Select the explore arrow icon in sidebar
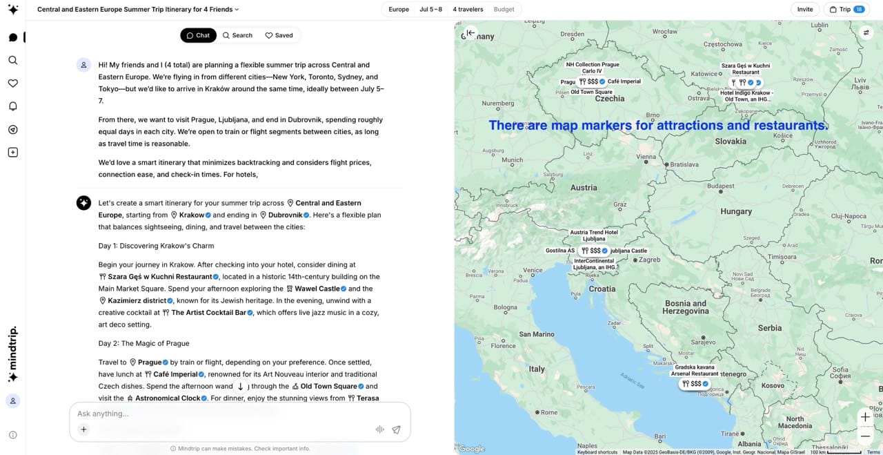Screen dimensions: 883x455 coord(12,129)
